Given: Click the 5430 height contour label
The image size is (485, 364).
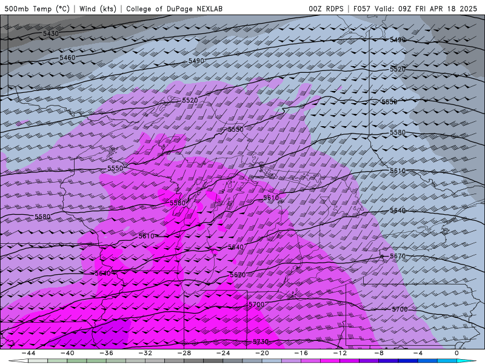Looking at the screenshot, I should (x=51, y=33).
